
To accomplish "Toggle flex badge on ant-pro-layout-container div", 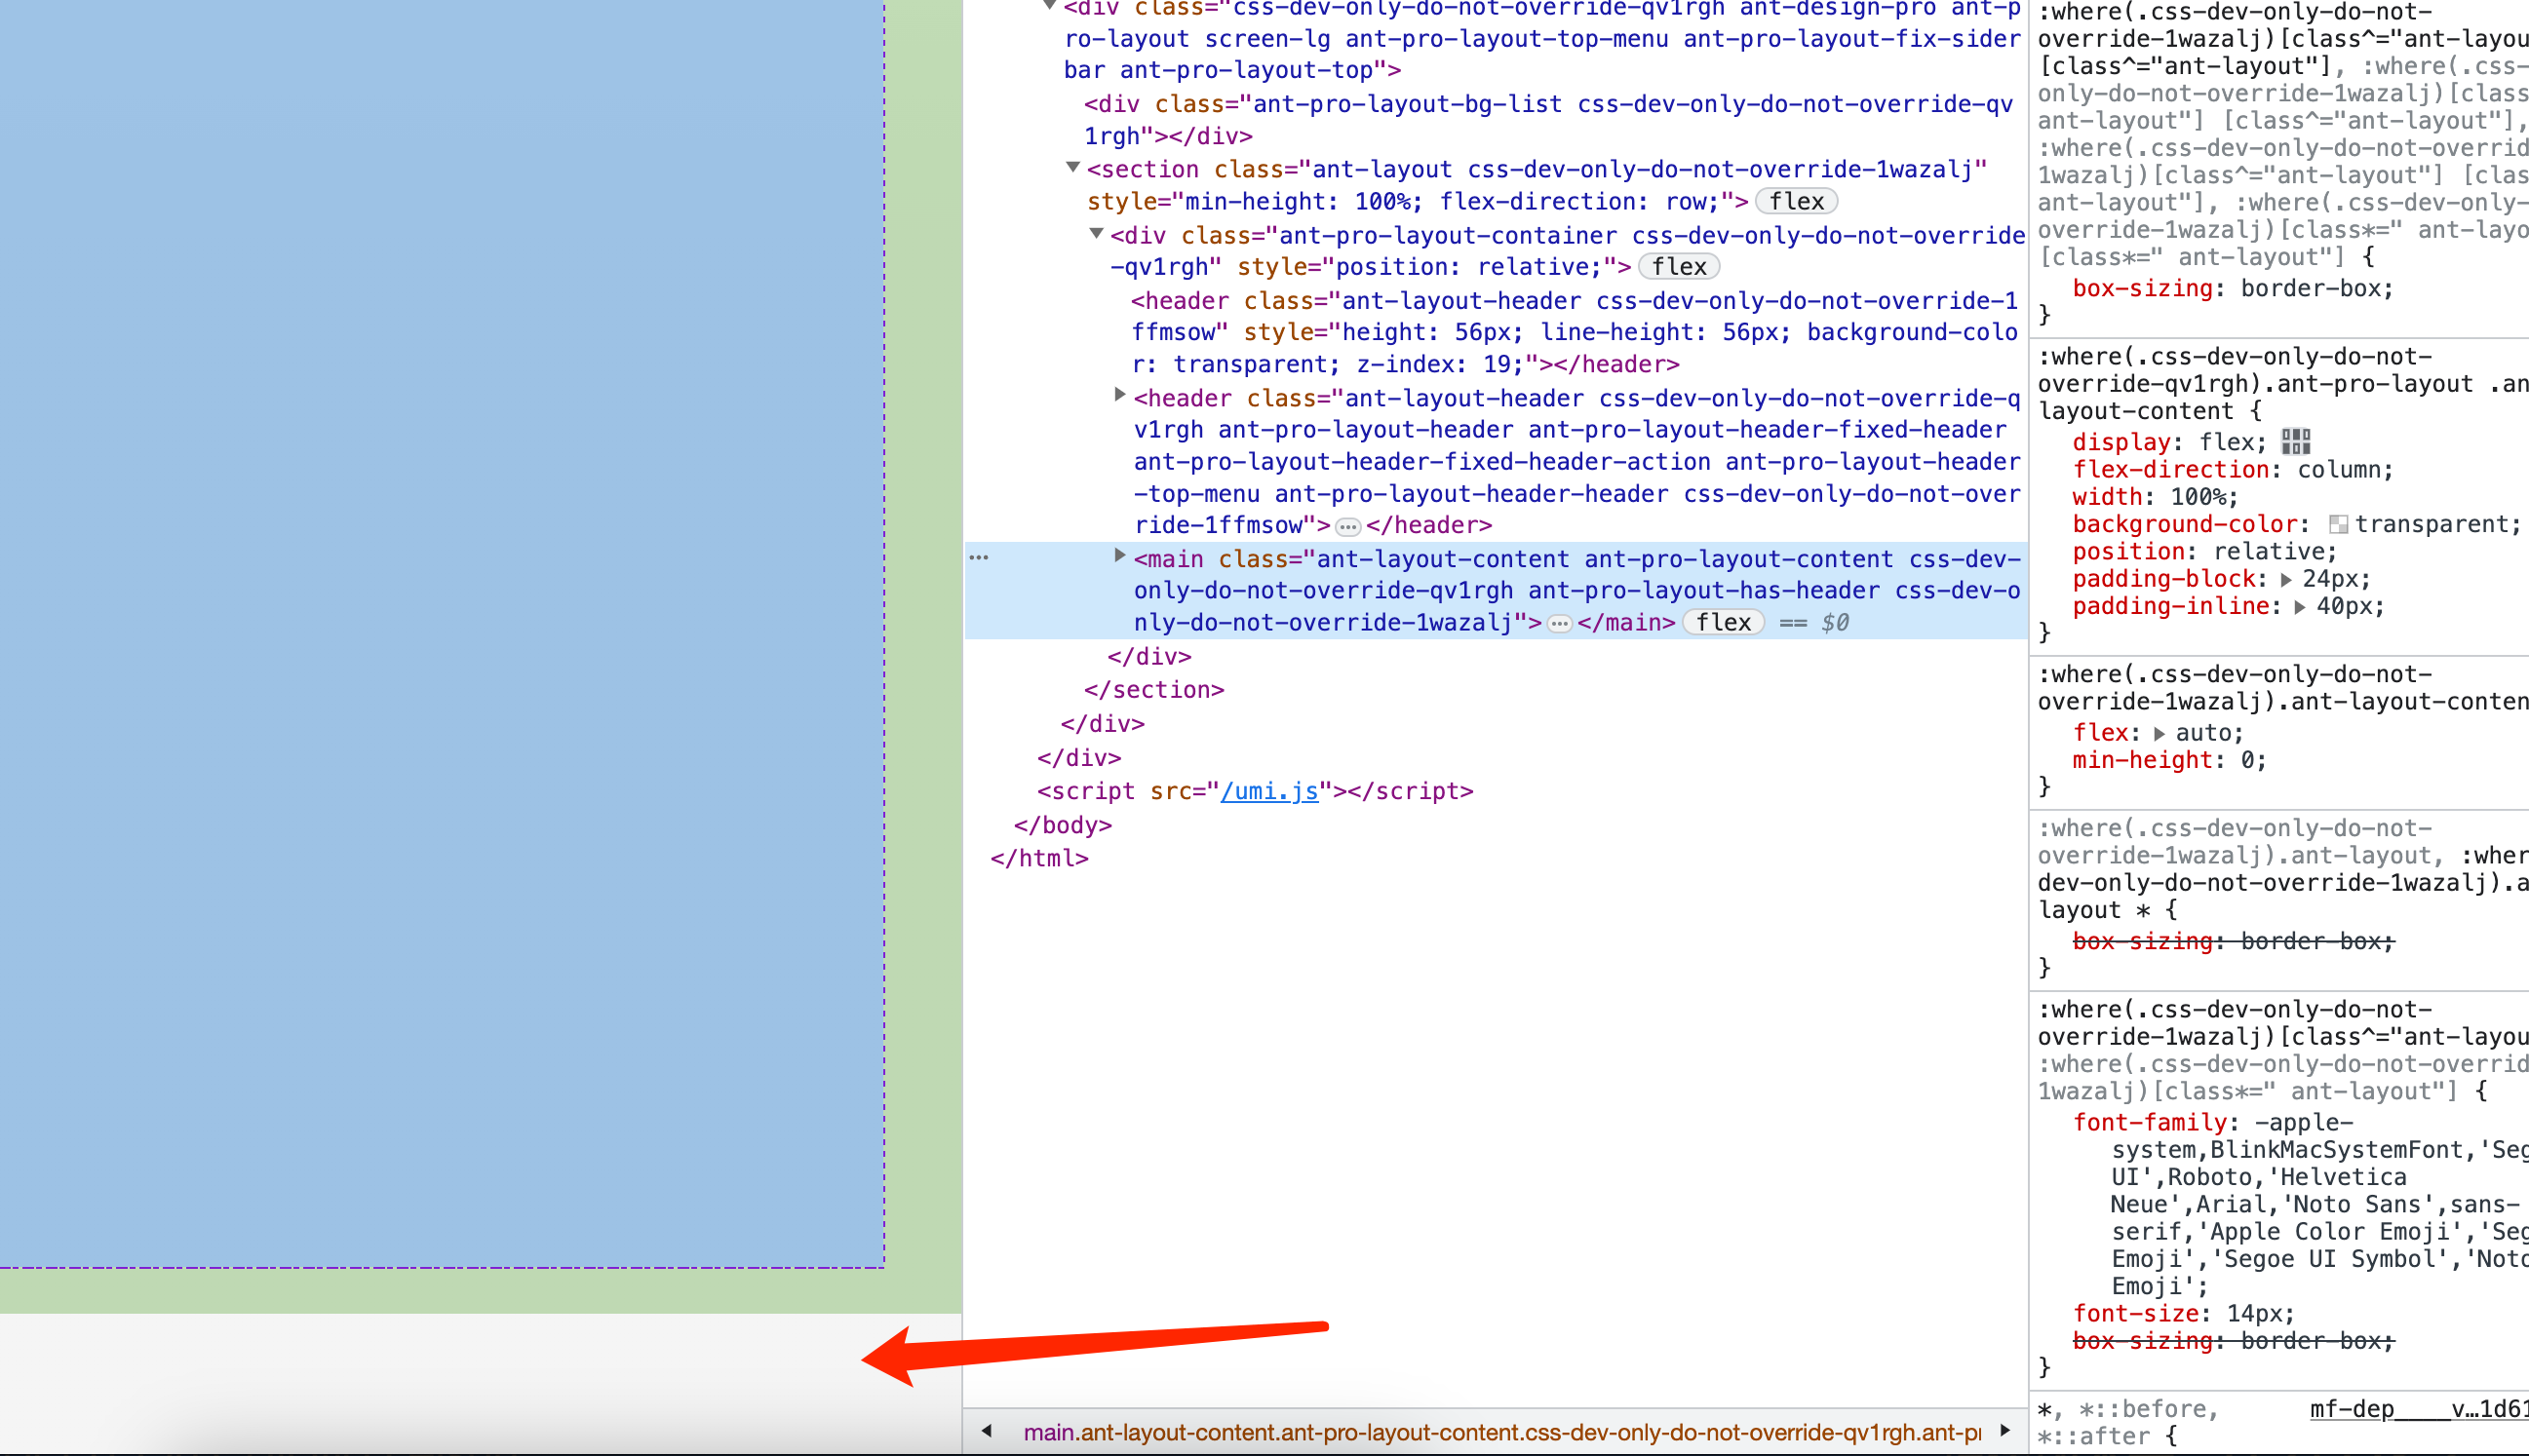I will [x=1679, y=267].
